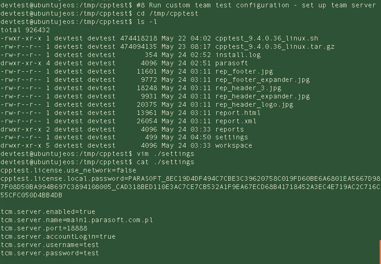Click the install.log file entry
The width and height of the screenshot is (381, 264).
(238, 55)
